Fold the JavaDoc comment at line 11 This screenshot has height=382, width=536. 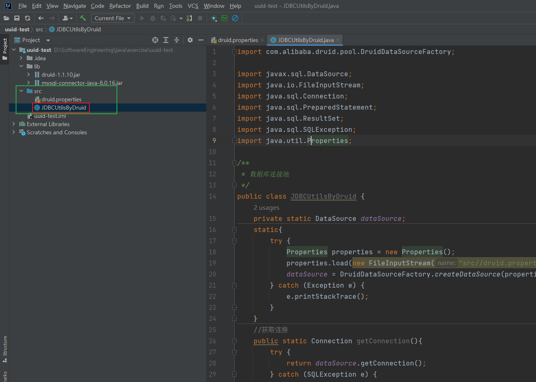234,163
